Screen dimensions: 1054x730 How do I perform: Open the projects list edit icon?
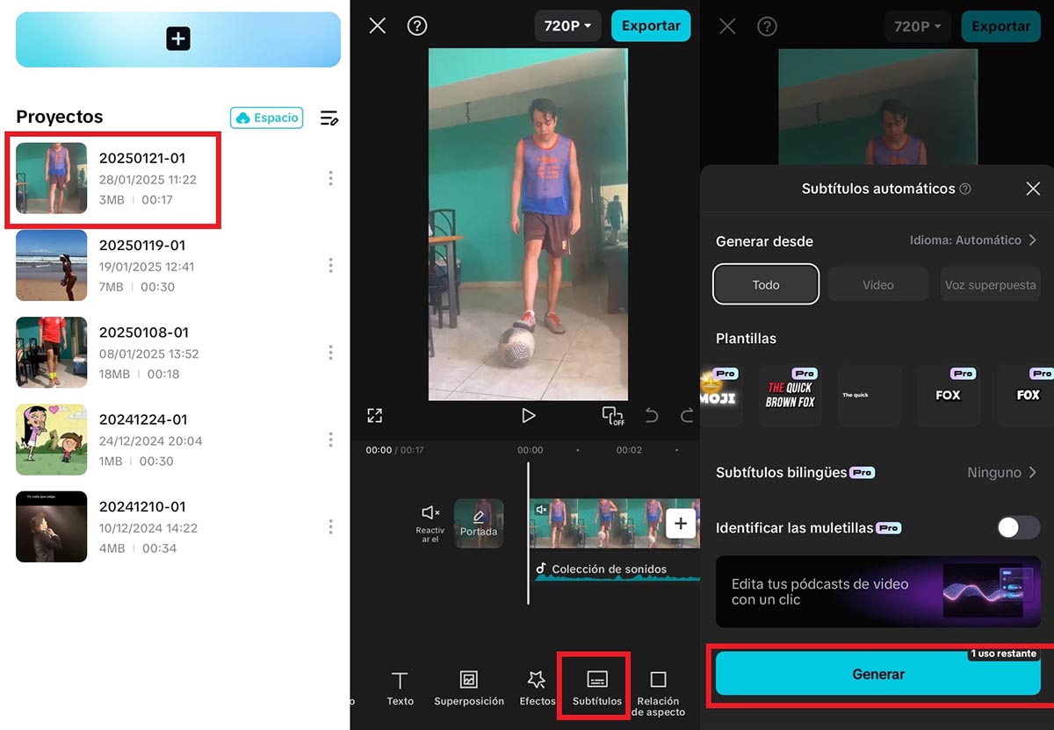[329, 118]
